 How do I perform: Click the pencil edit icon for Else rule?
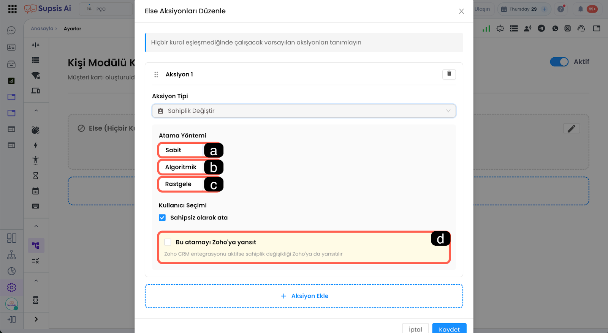tap(571, 129)
